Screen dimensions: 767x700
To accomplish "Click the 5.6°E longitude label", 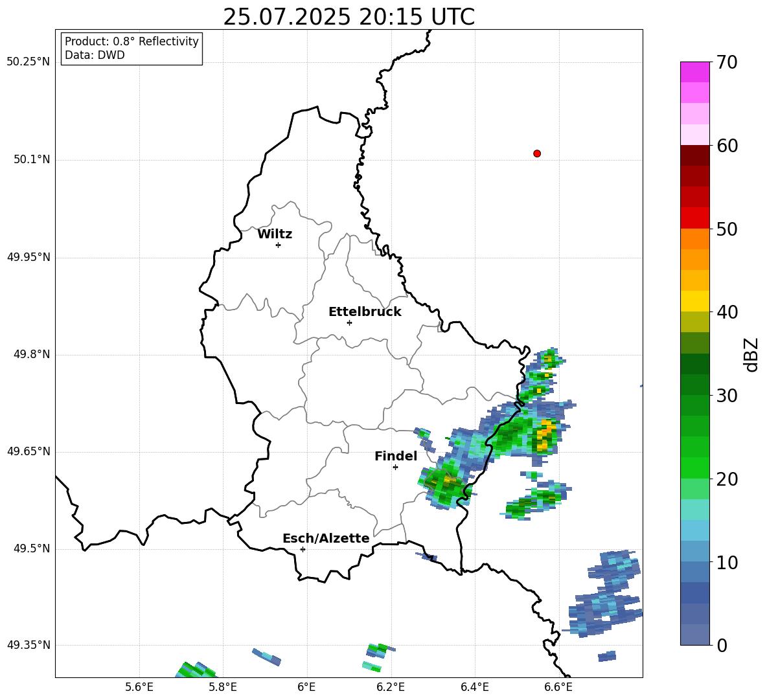I will click(139, 688).
